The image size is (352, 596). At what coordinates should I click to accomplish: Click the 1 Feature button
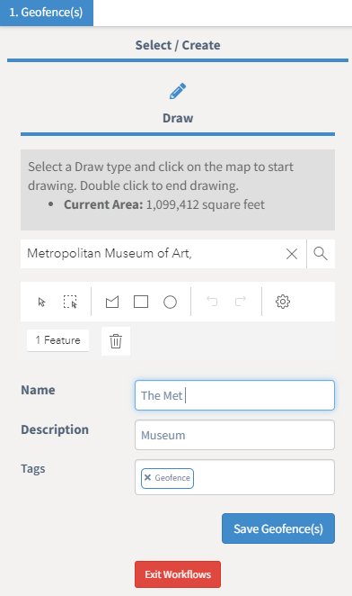(x=58, y=340)
